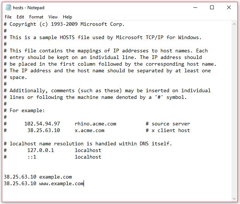The height and width of the screenshot is (204, 240).
Task: Minimize the Notepad window
Action: point(195,7)
